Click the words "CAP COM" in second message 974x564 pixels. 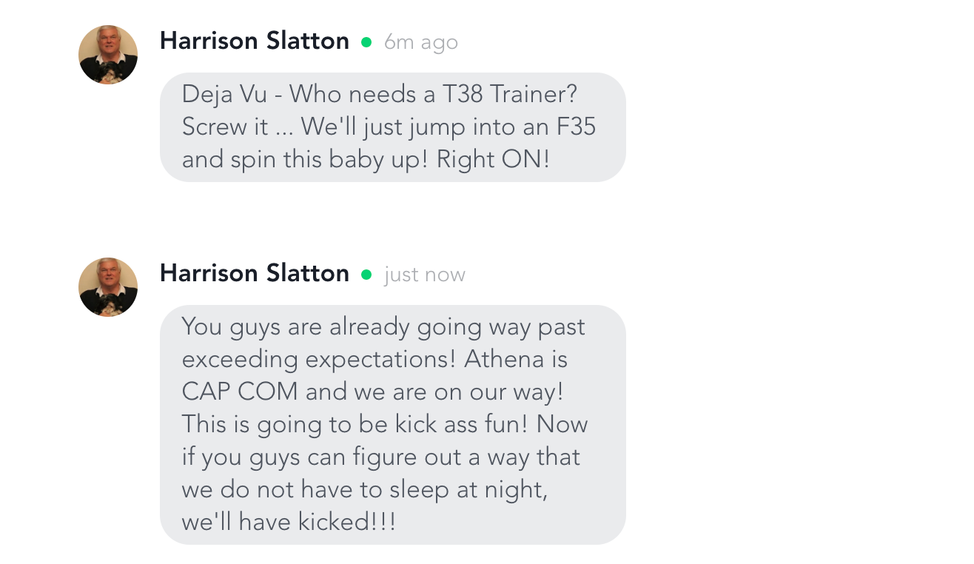tap(240, 392)
